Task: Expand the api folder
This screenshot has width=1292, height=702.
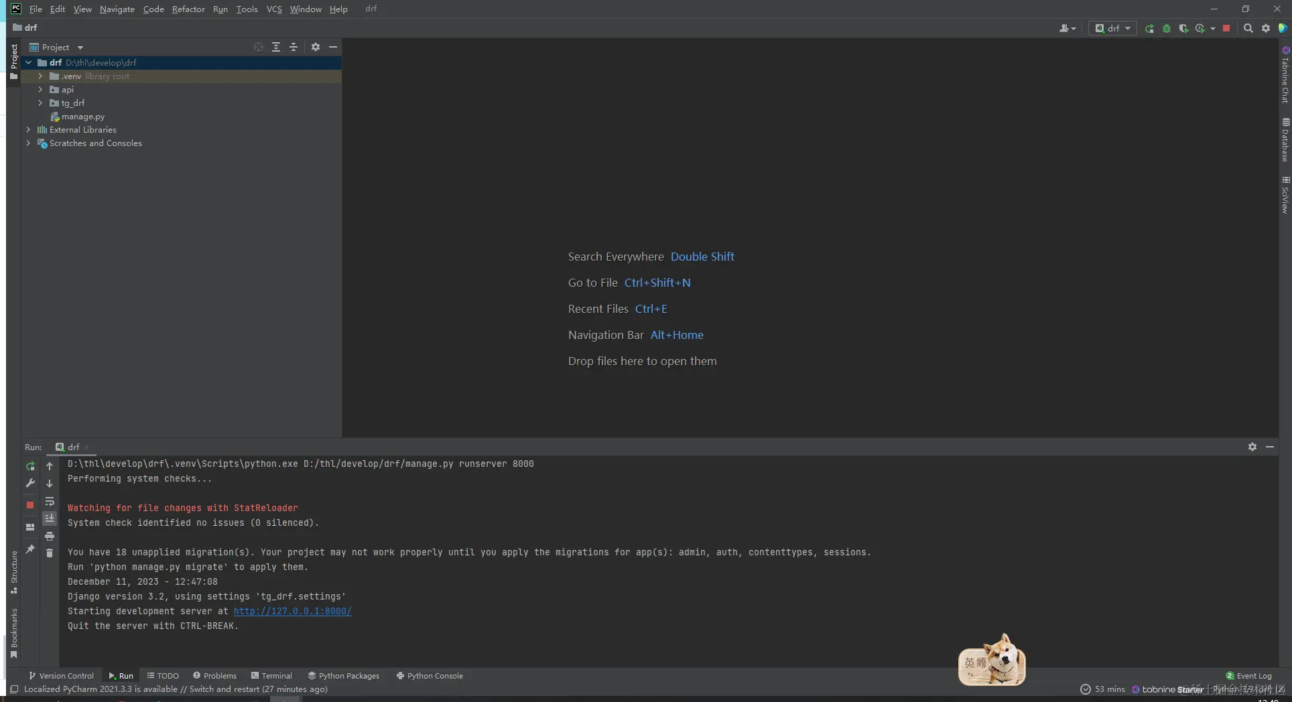Action: 41,90
